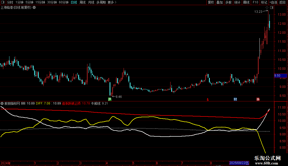Collapse the 股朋指标网 indicator panel
The height and width of the screenshot is (166, 288).
(2, 103)
